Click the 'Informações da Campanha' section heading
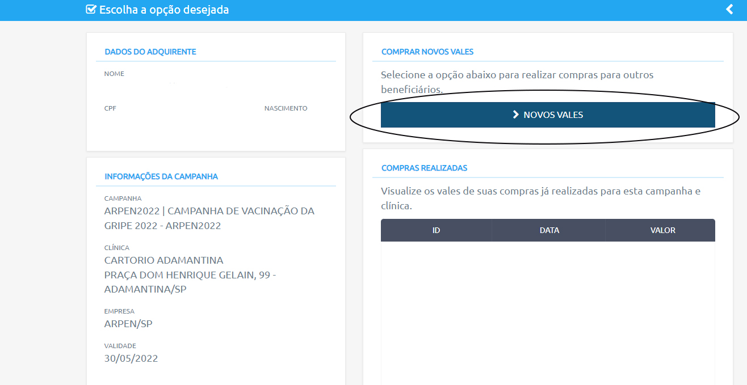 [161, 176]
